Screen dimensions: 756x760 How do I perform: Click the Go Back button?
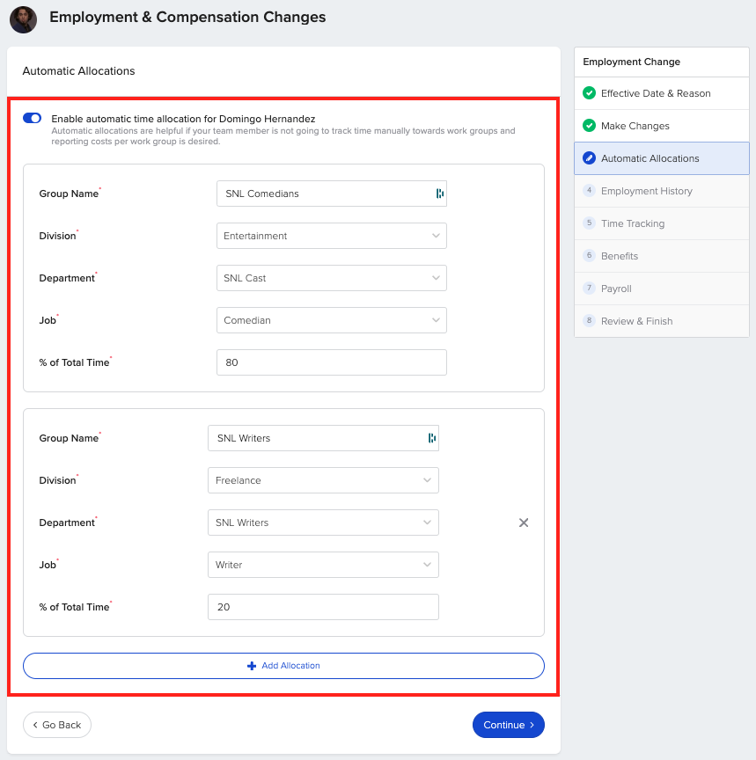[57, 725]
